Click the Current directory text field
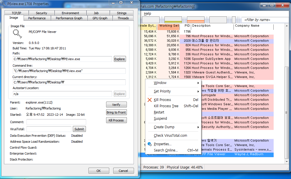Screen dimensions: 291x179 pyautogui.click(x=69, y=82)
